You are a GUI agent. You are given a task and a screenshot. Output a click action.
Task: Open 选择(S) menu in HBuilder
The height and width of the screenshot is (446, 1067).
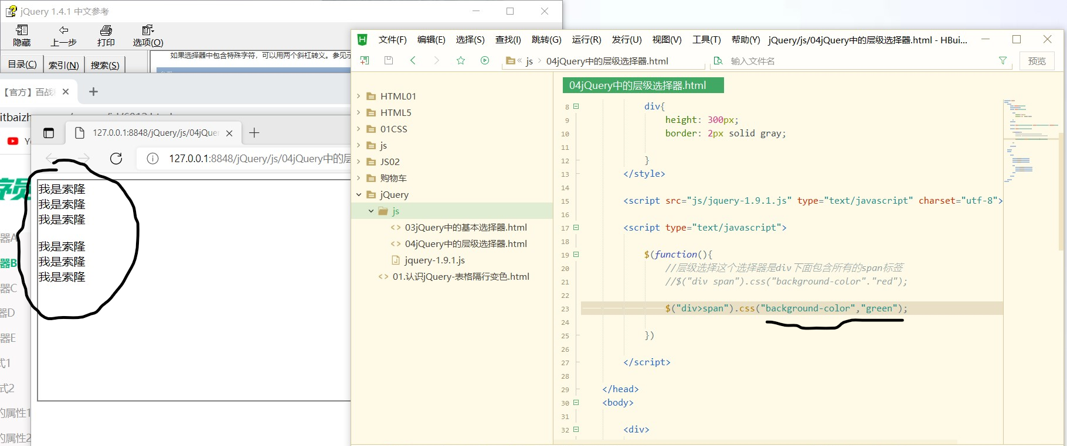pyautogui.click(x=470, y=40)
